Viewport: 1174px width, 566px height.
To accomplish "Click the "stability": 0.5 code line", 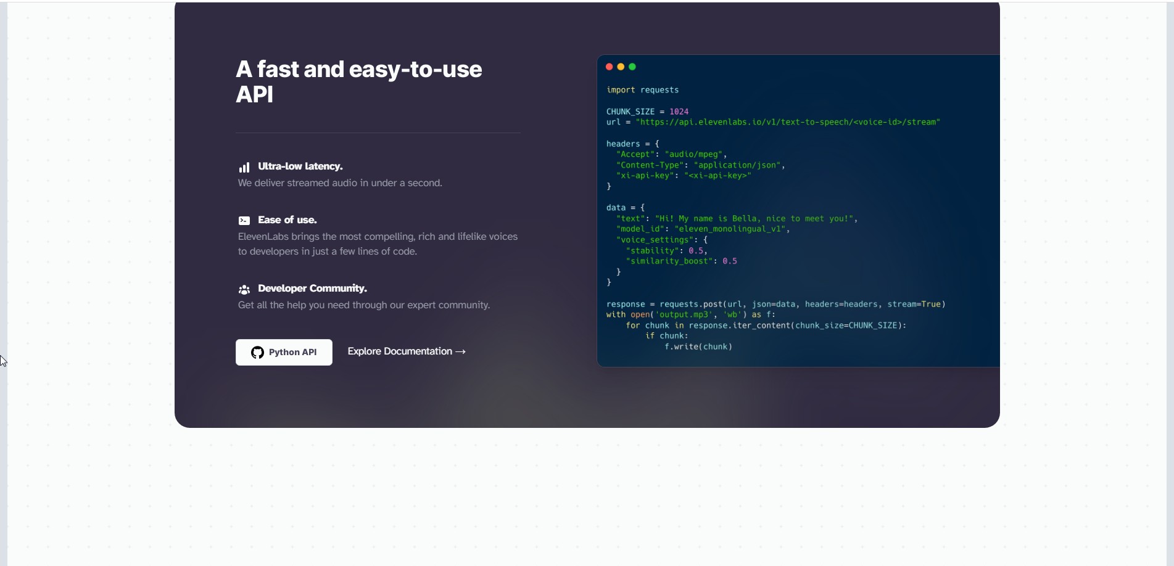I will click(666, 251).
